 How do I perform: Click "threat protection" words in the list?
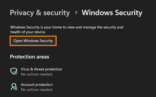[x=48, y=69]
